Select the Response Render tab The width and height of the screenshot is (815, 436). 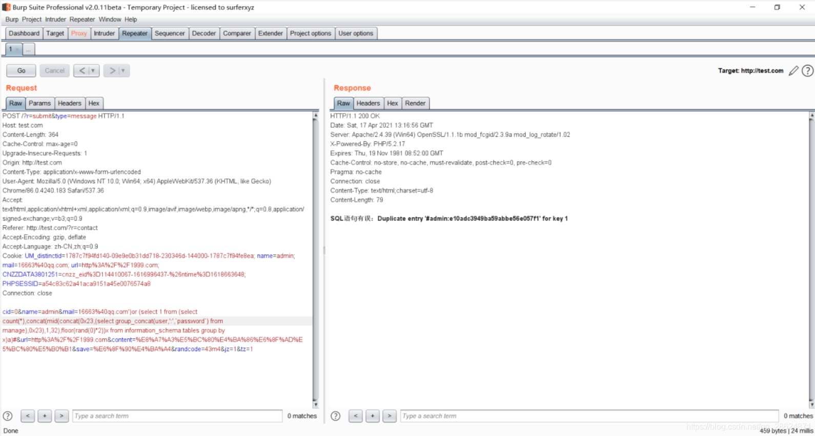click(415, 103)
